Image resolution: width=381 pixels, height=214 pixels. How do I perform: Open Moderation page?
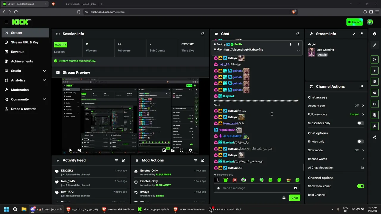click(25, 90)
